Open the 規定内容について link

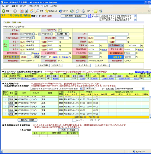(x=143, y=72)
